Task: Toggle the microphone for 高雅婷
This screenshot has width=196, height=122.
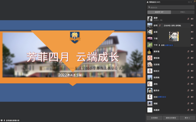Action: (188, 110)
